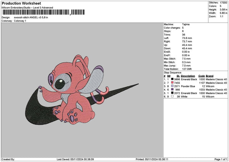Click the 'Down:' label
Viewport: 229px width, 162px height.
167,49
